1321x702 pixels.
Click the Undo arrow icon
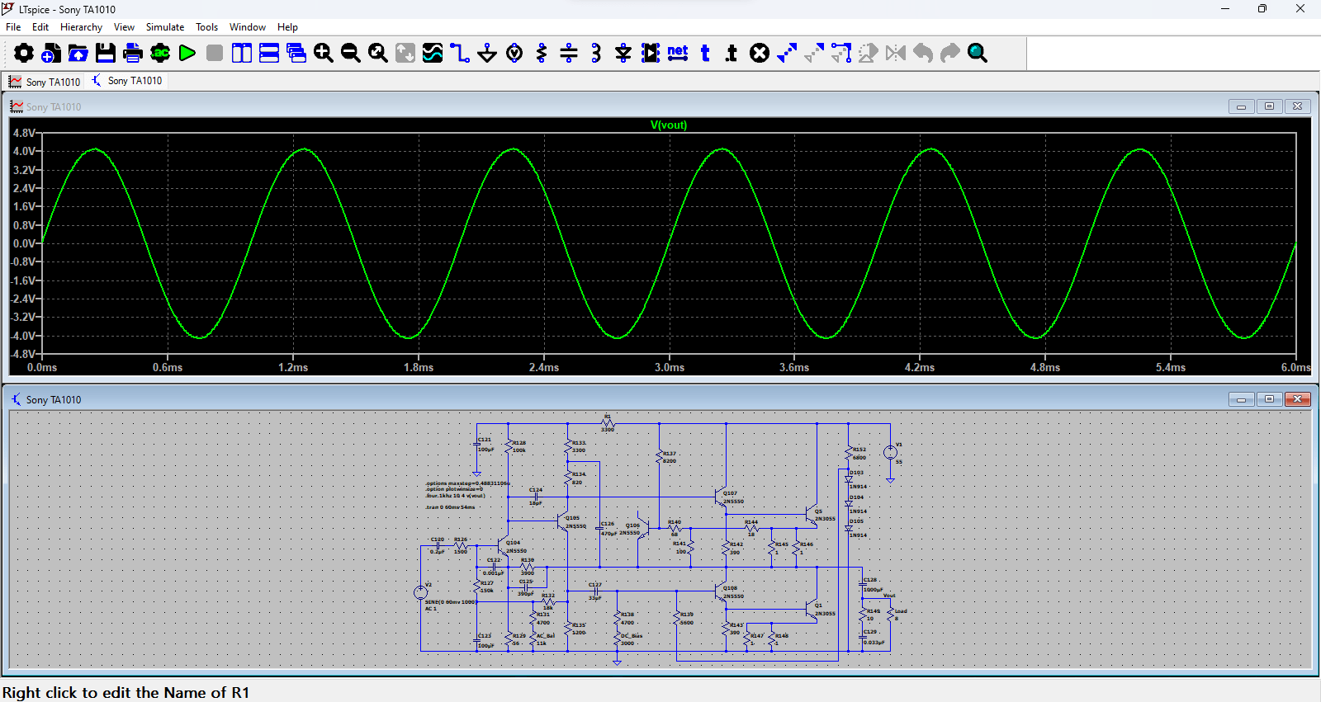pyautogui.click(x=923, y=54)
